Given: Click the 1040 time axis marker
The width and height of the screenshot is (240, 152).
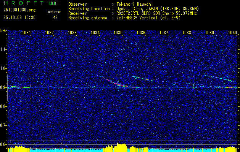Looking at the screenshot, I should coord(232,32).
